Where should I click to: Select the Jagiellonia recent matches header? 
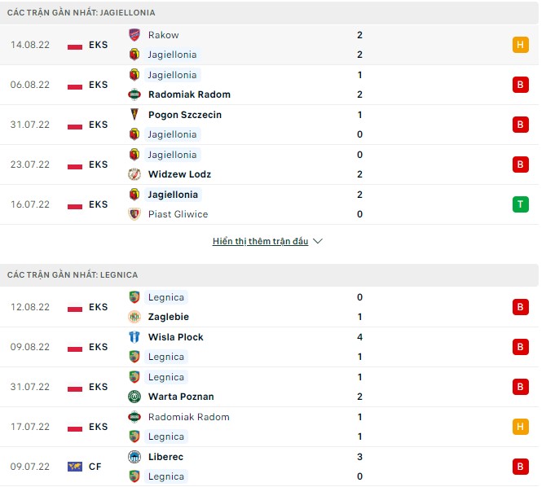click(81, 13)
